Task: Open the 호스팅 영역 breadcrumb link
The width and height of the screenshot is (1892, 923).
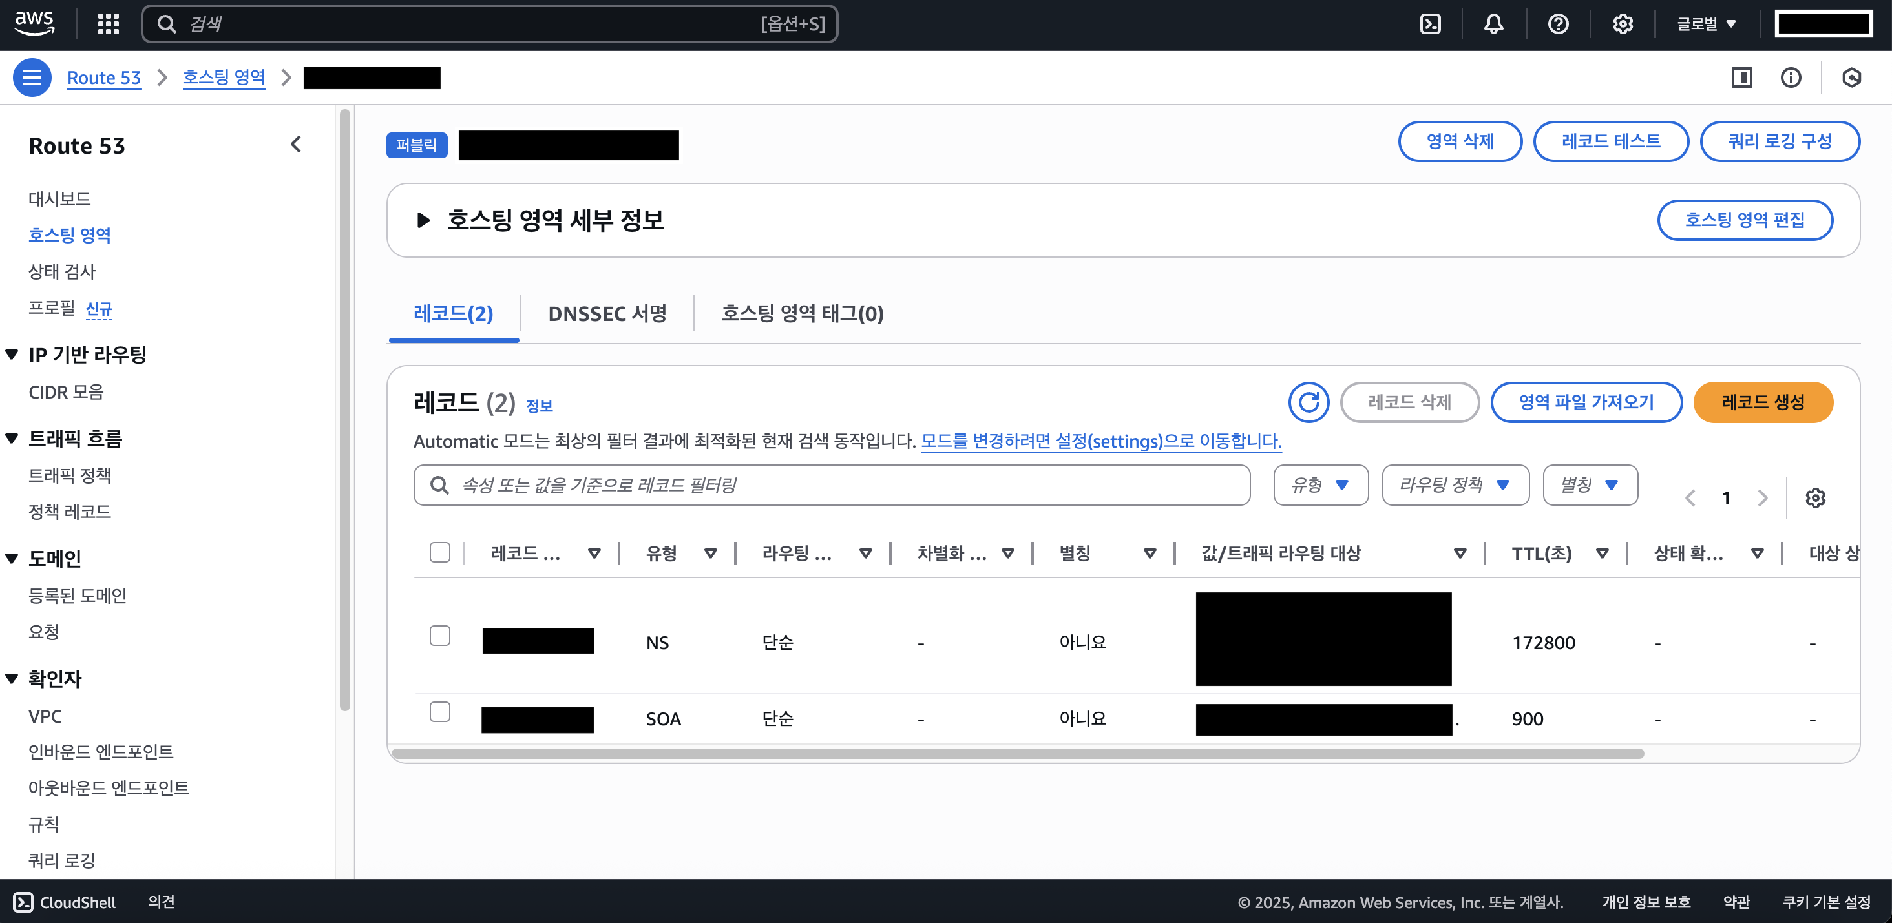Action: click(x=224, y=77)
